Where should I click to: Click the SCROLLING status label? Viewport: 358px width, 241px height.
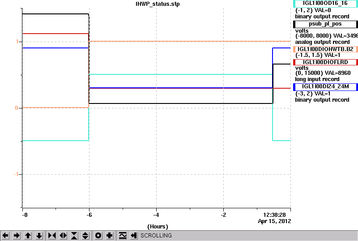click(156, 236)
